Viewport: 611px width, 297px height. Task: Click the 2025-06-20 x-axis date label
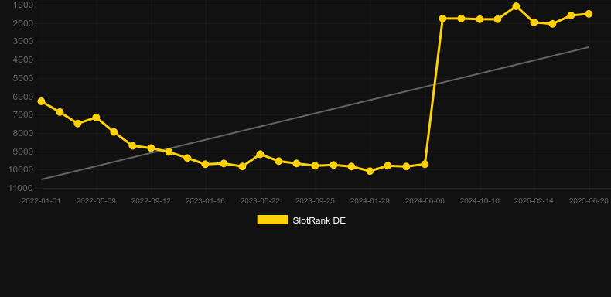[x=589, y=201]
